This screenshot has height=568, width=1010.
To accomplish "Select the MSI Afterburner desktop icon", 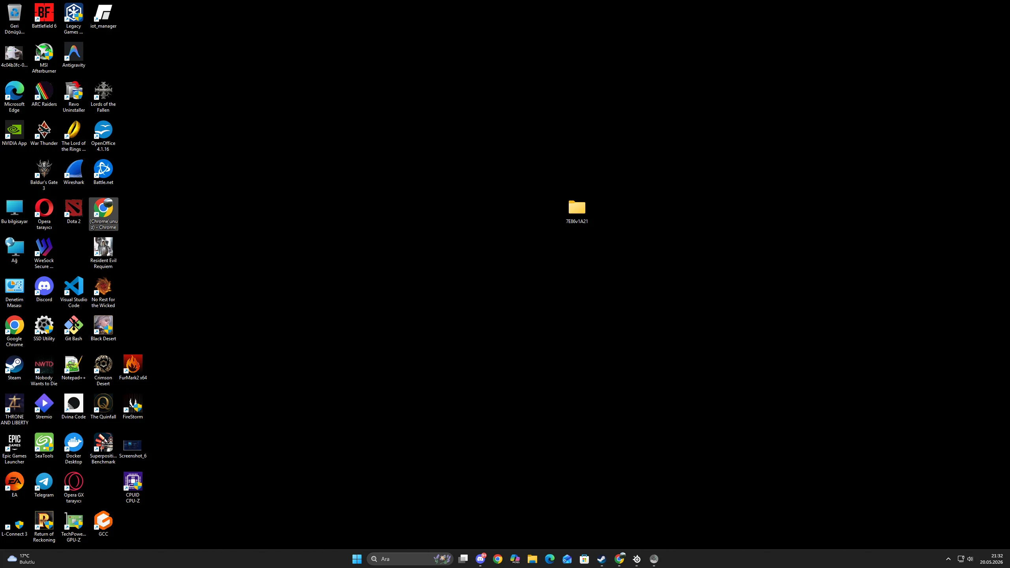I will (x=44, y=58).
